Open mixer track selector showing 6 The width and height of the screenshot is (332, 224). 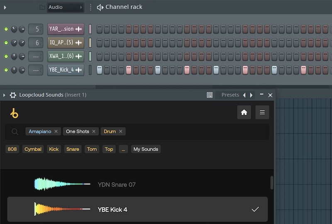[x=36, y=43]
